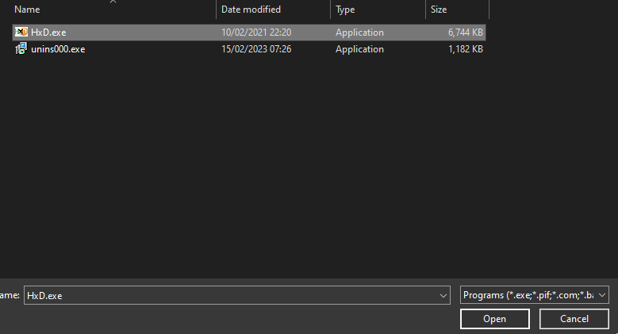Click the 15/02/2023 07:26 date cell
The width and height of the screenshot is (618, 334).
tap(256, 49)
